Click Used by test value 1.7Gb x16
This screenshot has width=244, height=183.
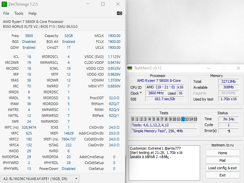[x=228, y=99]
